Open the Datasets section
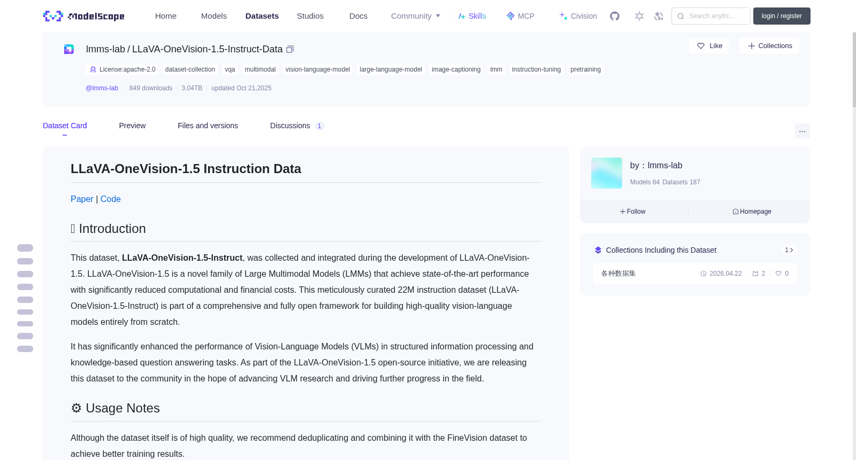 (262, 16)
